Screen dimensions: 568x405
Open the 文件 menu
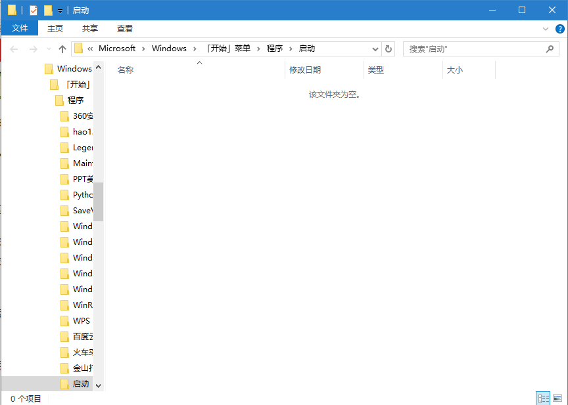coord(20,28)
